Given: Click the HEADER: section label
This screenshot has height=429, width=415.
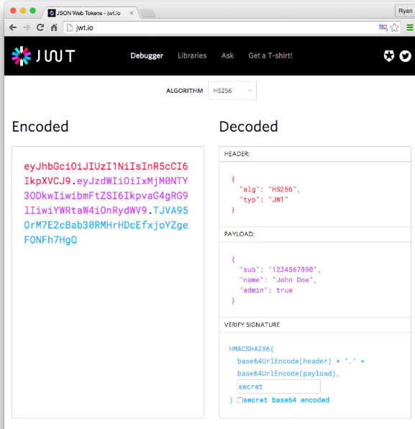Looking at the screenshot, I should point(237,154).
